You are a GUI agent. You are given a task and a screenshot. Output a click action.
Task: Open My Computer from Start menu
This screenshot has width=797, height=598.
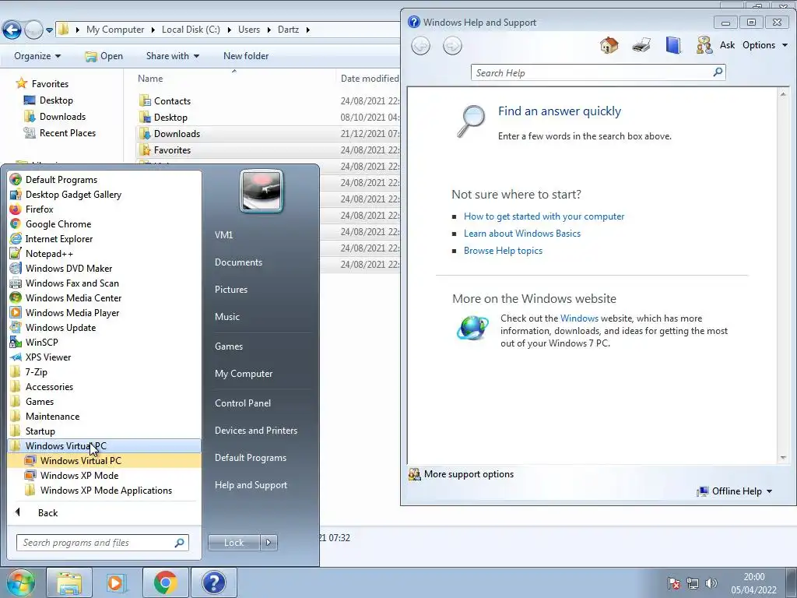pyautogui.click(x=244, y=373)
